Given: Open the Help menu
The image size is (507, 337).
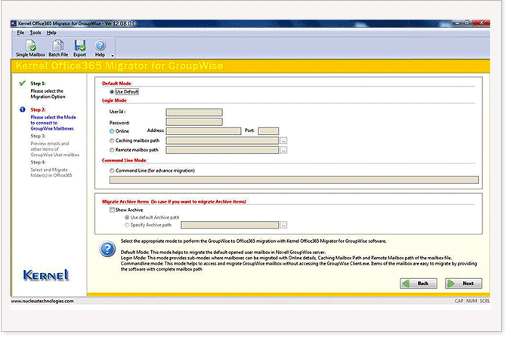Looking at the screenshot, I should [x=51, y=32].
